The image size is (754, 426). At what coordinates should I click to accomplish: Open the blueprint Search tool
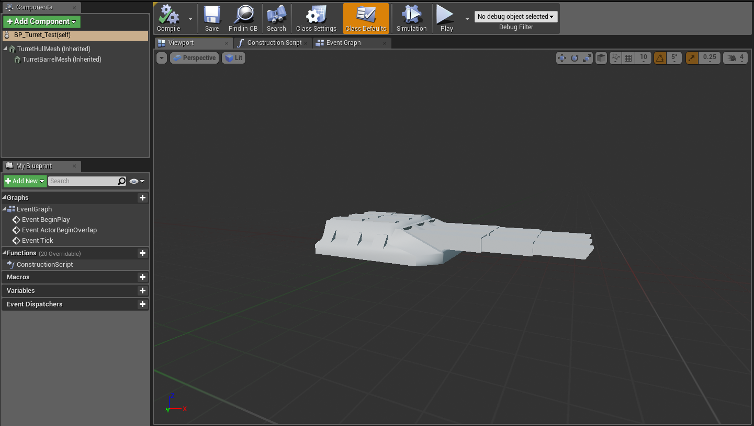click(276, 18)
